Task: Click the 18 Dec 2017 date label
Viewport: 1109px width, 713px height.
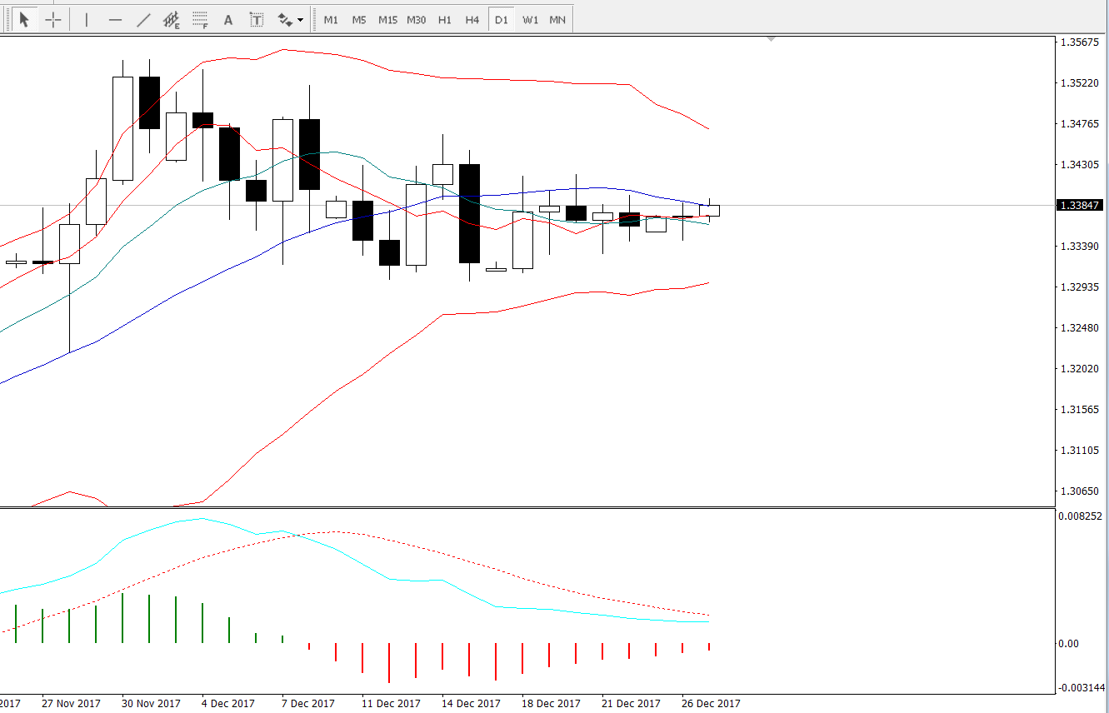Action: [x=551, y=704]
